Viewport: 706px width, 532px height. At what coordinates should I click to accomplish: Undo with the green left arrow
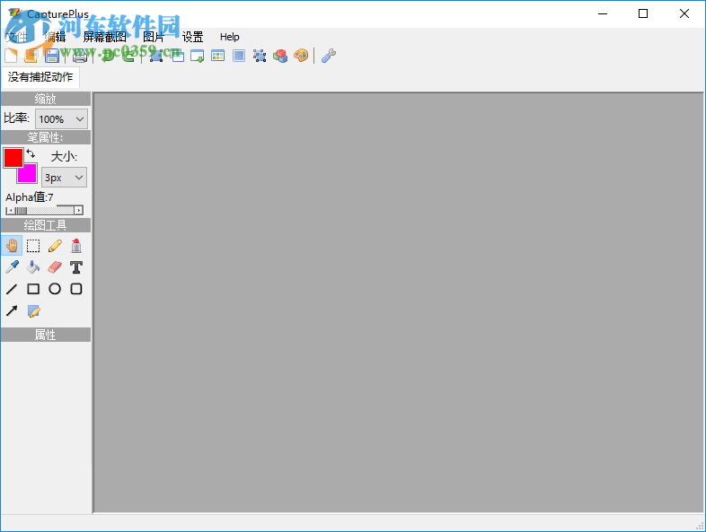click(107, 56)
